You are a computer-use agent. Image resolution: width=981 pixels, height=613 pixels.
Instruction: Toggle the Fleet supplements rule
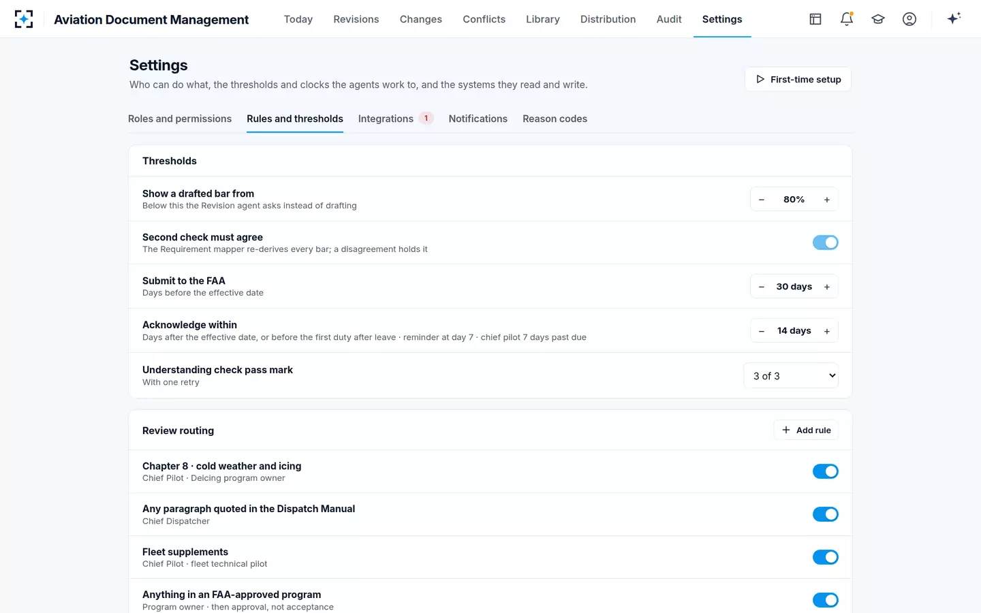(826, 557)
